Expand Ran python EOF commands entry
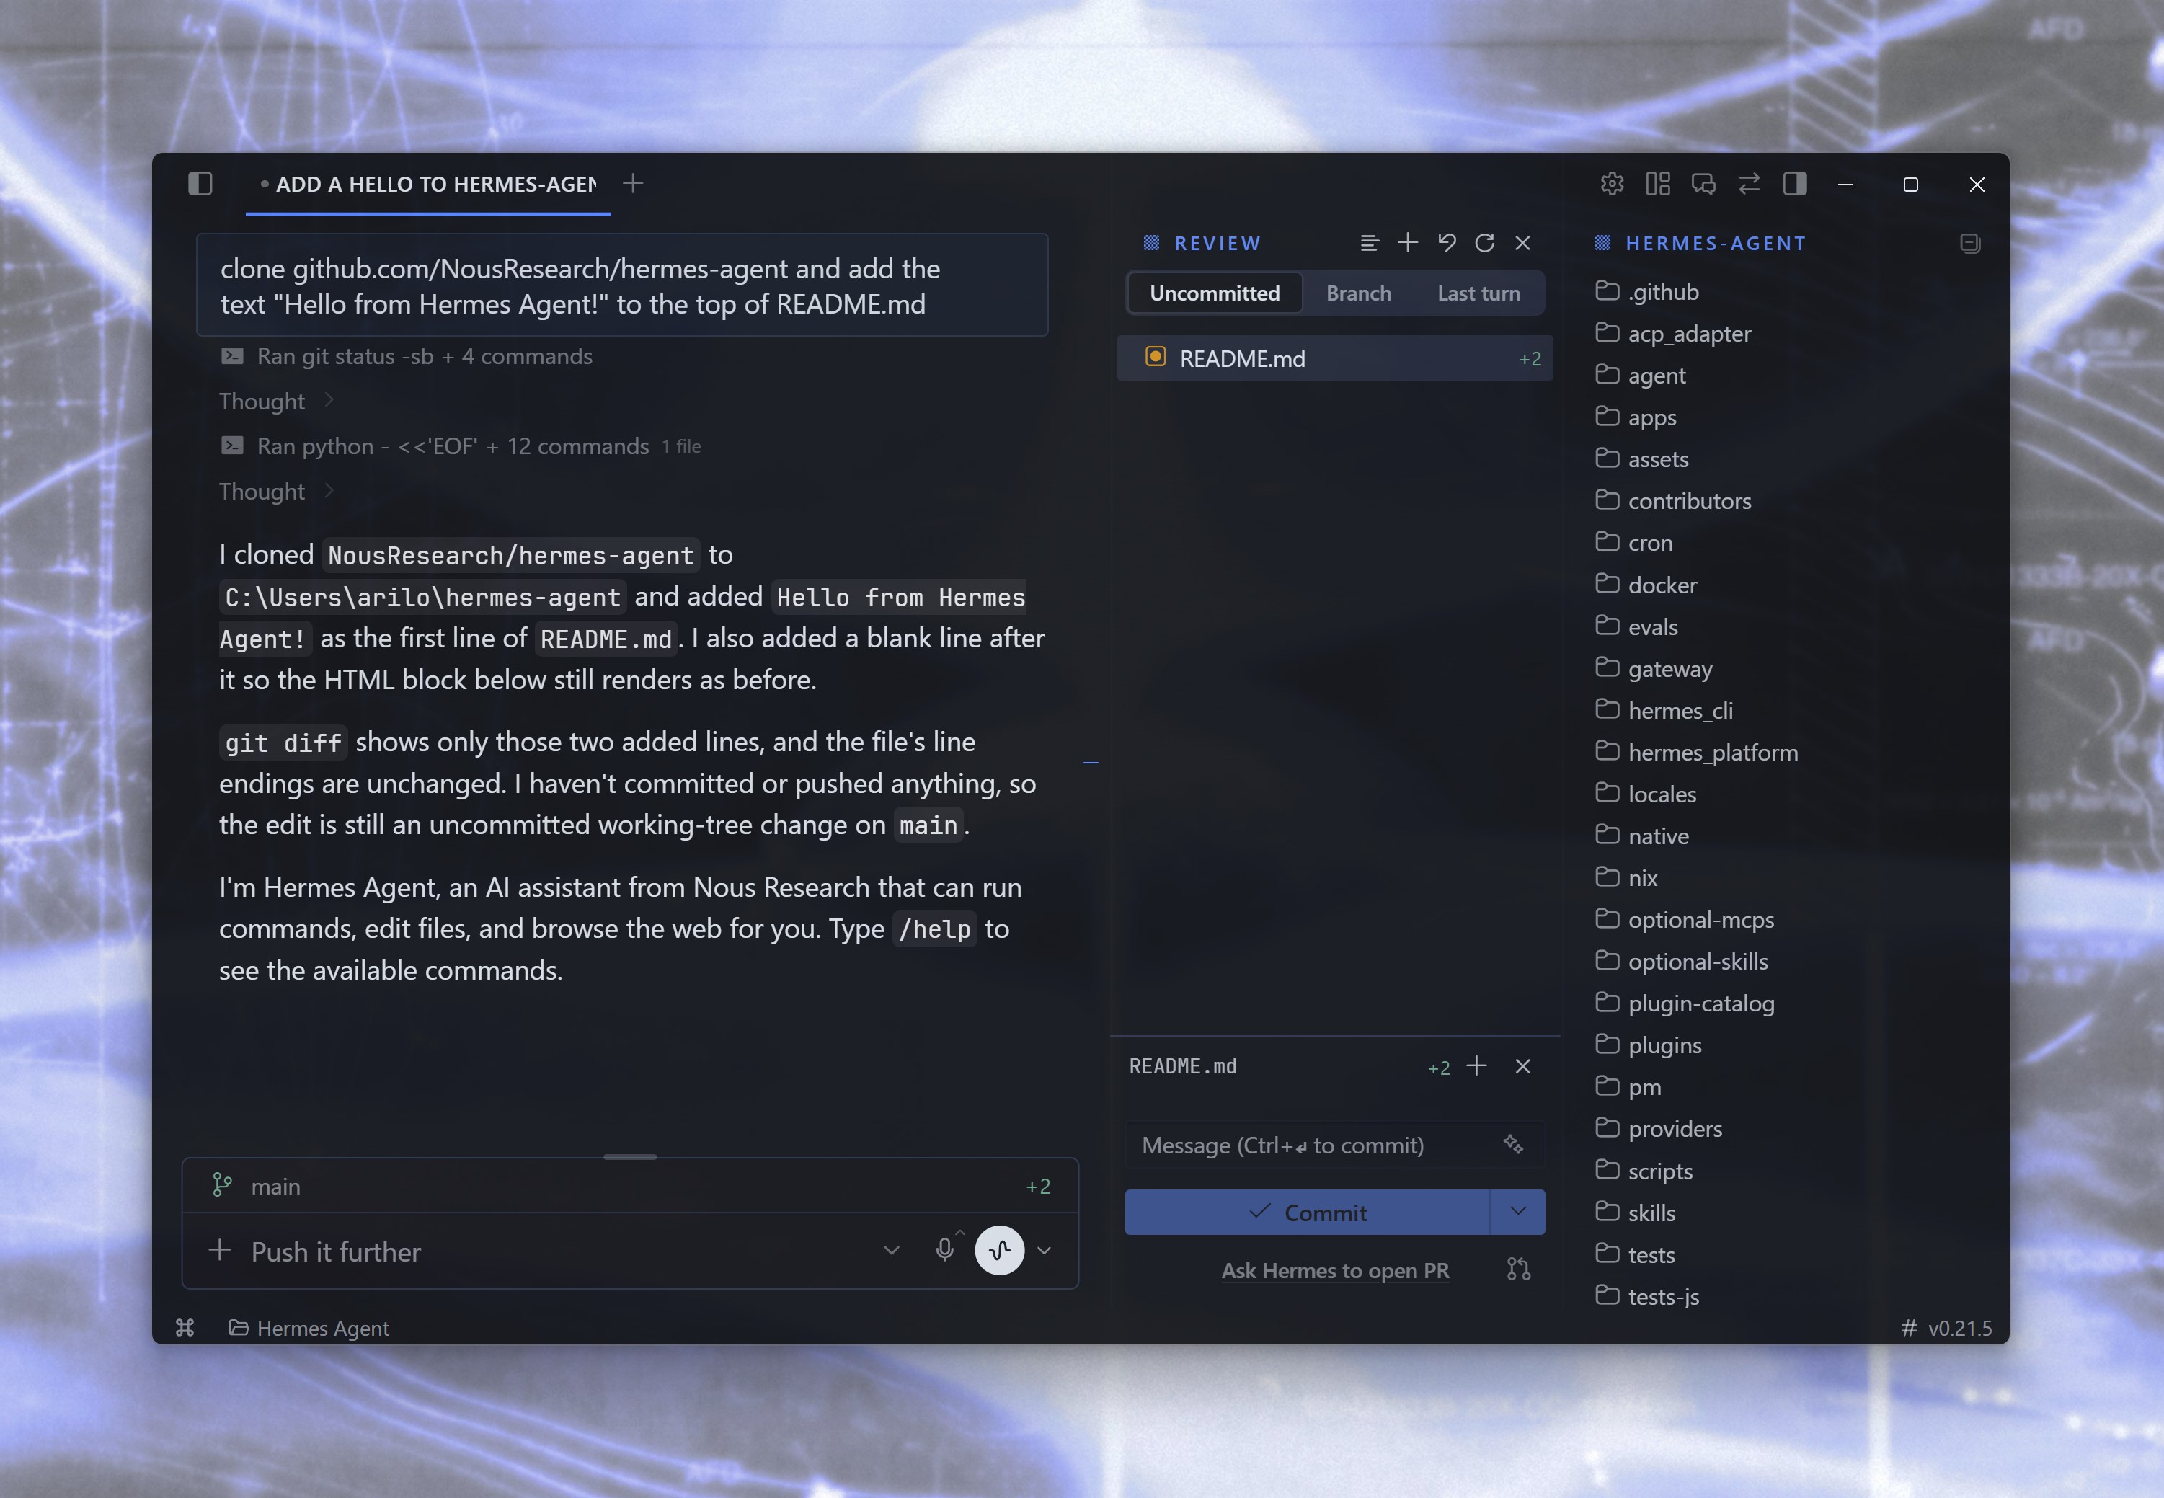The height and width of the screenshot is (1498, 2164). 461,447
